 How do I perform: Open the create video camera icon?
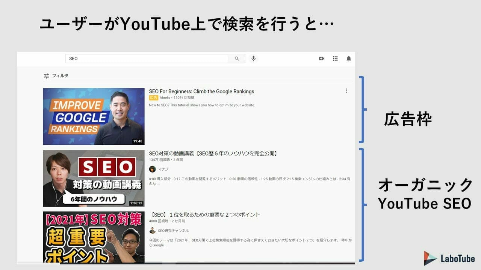322,58
